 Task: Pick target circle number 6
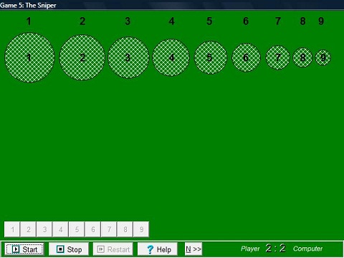click(x=246, y=57)
